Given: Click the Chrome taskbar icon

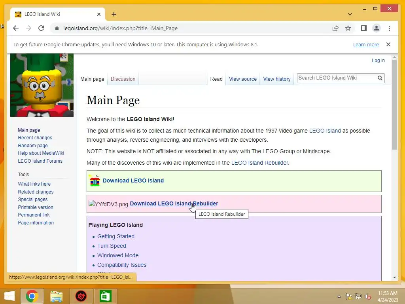Looking at the screenshot, I should [x=32, y=296].
